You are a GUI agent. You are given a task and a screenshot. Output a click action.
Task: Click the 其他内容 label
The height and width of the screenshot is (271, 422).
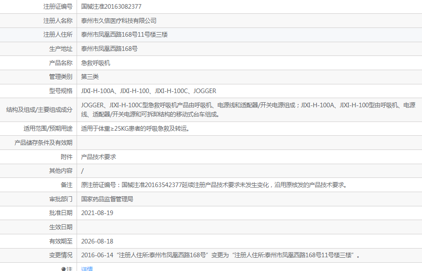click(61, 171)
